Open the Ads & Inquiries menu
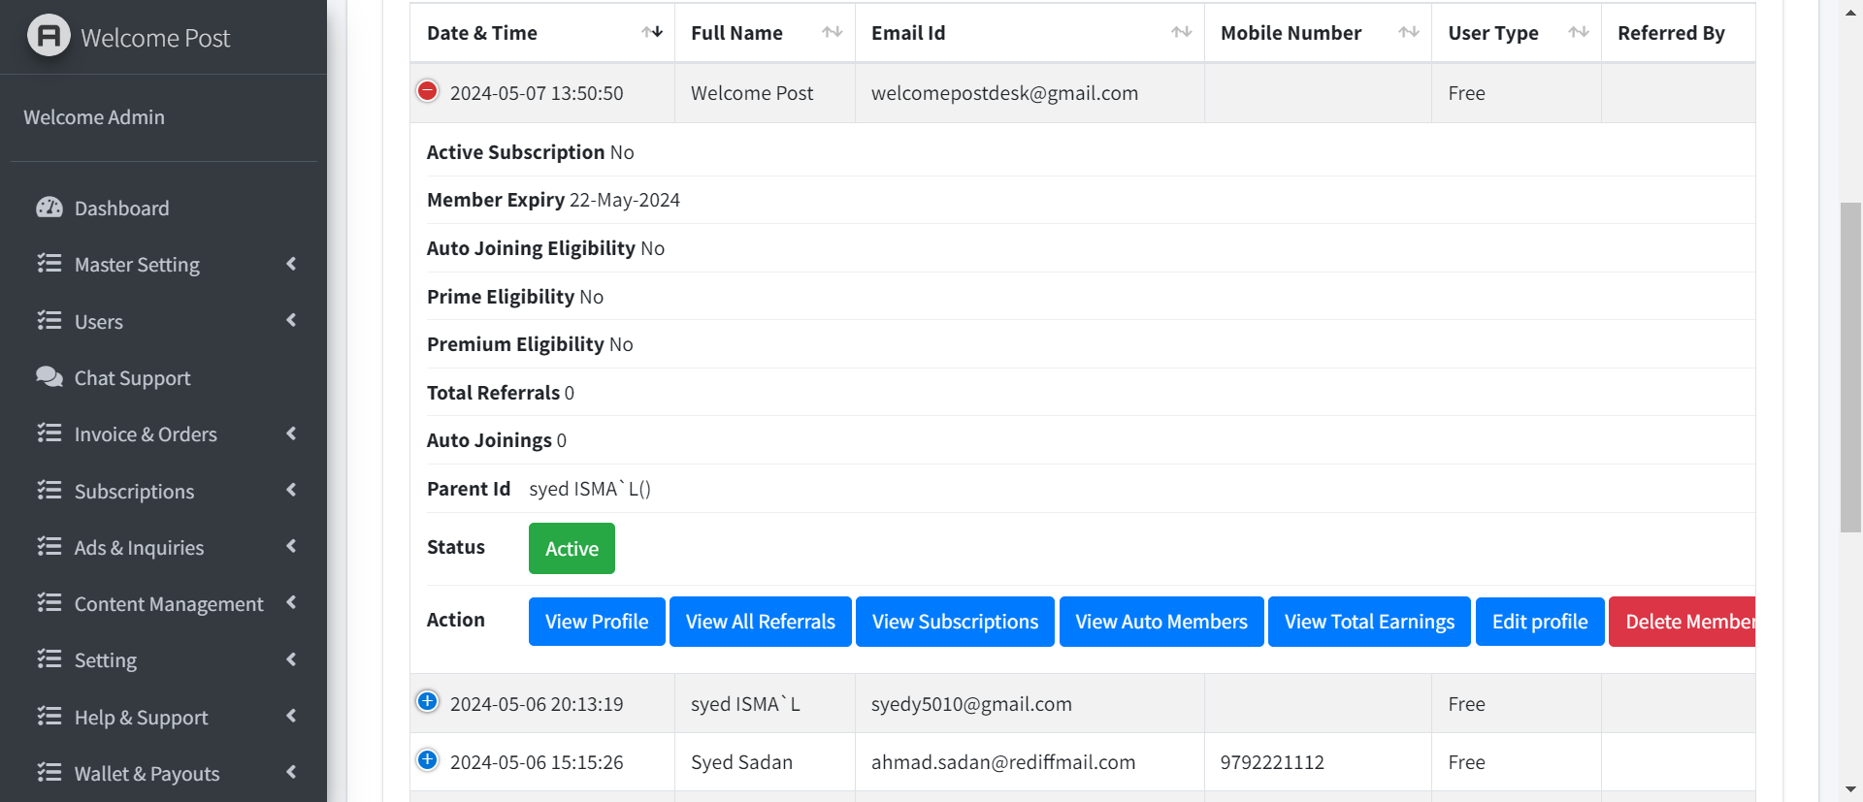The height and width of the screenshot is (802, 1863). (139, 548)
